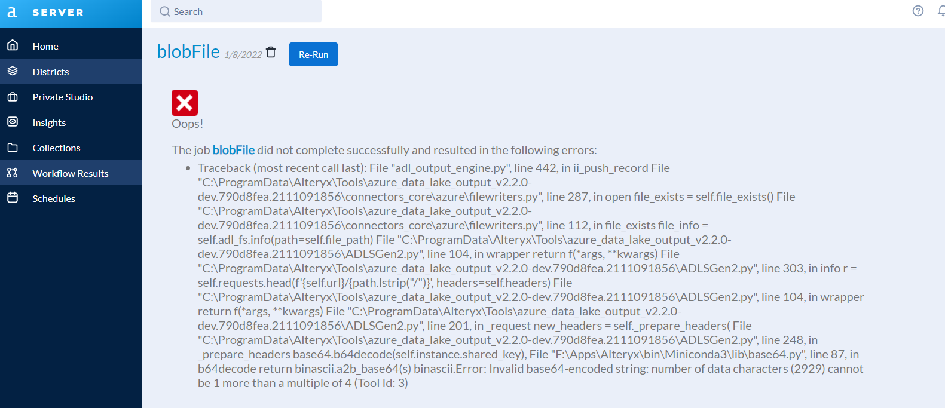Delete the blobFile job using the trash icon
Screen dimensions: 945x408
(271, 52)
